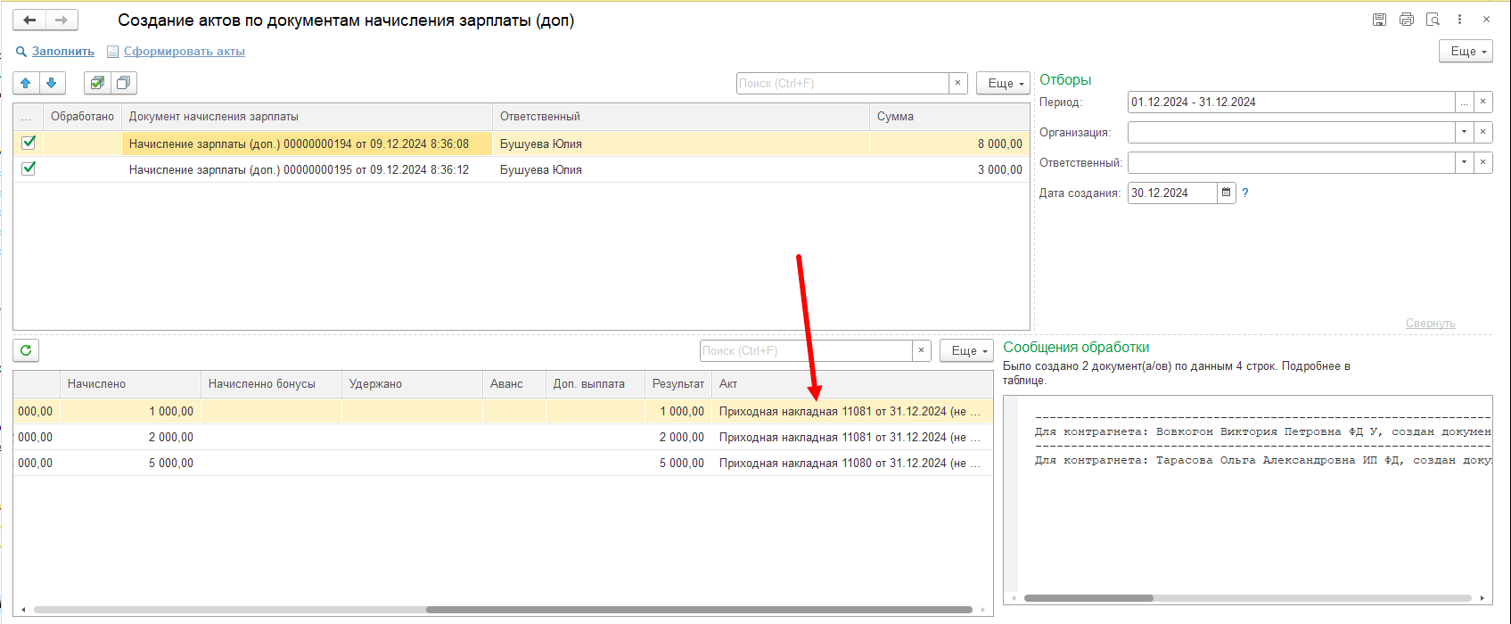1511x624 pixels.
Task: Toggle the checkbox for document 00000000195
Action: coord(29,168)
